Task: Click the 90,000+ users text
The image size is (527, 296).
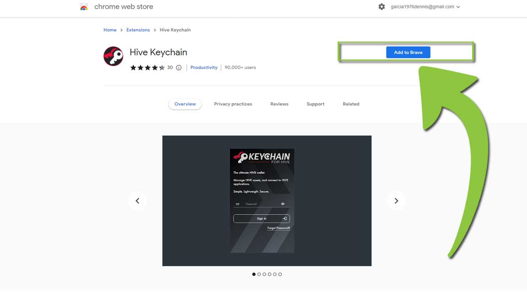Action: tap(240, 68)
